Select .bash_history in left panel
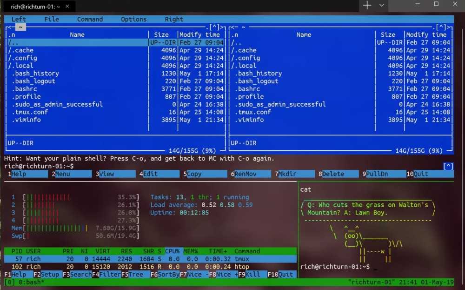 point(116,74)
